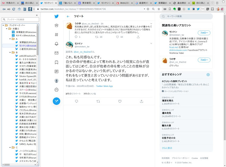The height and width of the screenshot is (167, 226).
Task: Open the caret menu on うの字's tweet
Action: (151, 24)
